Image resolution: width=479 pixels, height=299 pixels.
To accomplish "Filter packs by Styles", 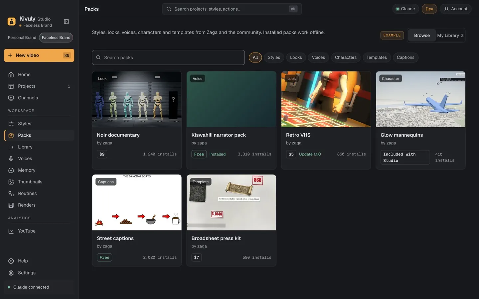I will 274,57.
